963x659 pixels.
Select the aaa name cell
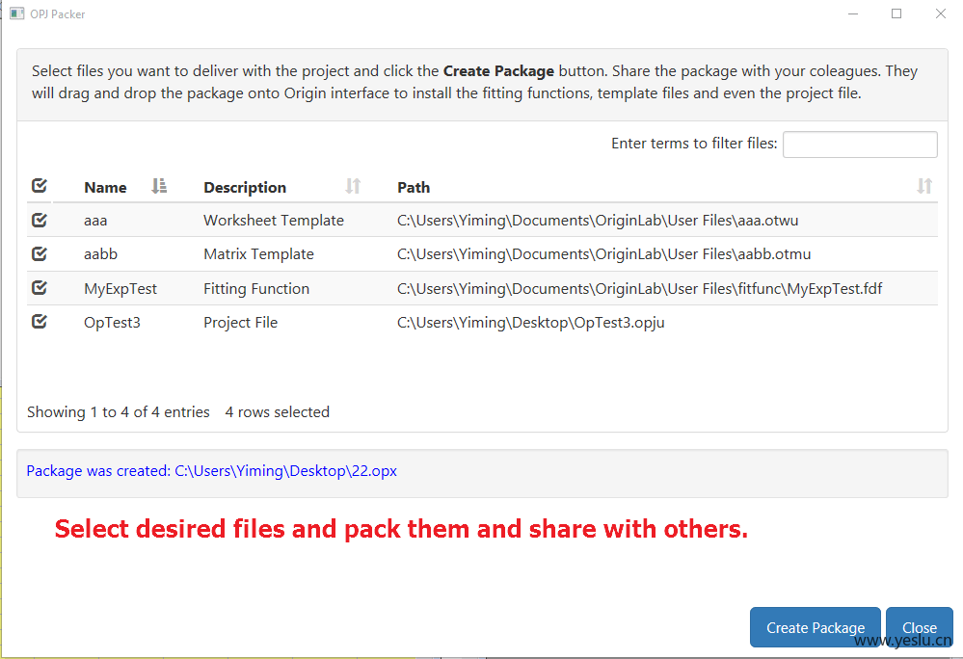(95, 221)
